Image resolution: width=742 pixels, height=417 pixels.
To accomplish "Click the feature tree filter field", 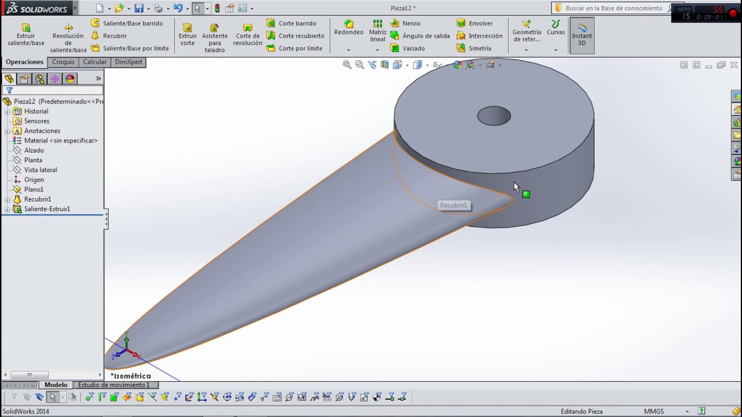I will coord(56,90).
